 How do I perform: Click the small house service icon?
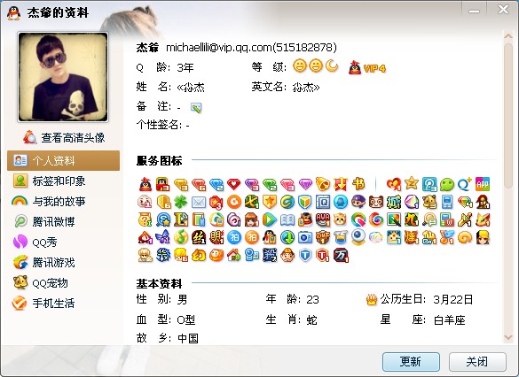coord(234,255)
